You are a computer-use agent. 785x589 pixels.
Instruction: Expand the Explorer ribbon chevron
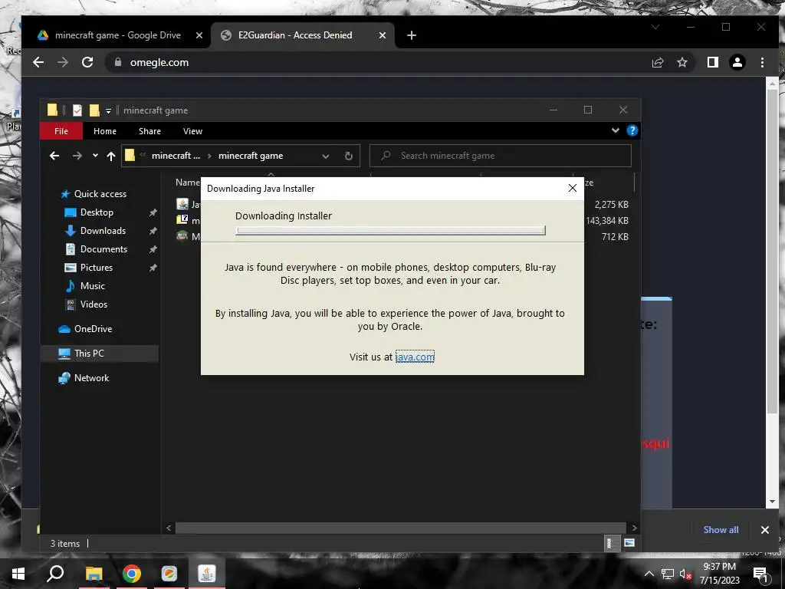[616, 130]
